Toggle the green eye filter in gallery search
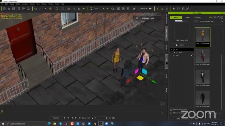Image resolution: width=225 pixels, height=126 pixels. [x=210, y=17]
